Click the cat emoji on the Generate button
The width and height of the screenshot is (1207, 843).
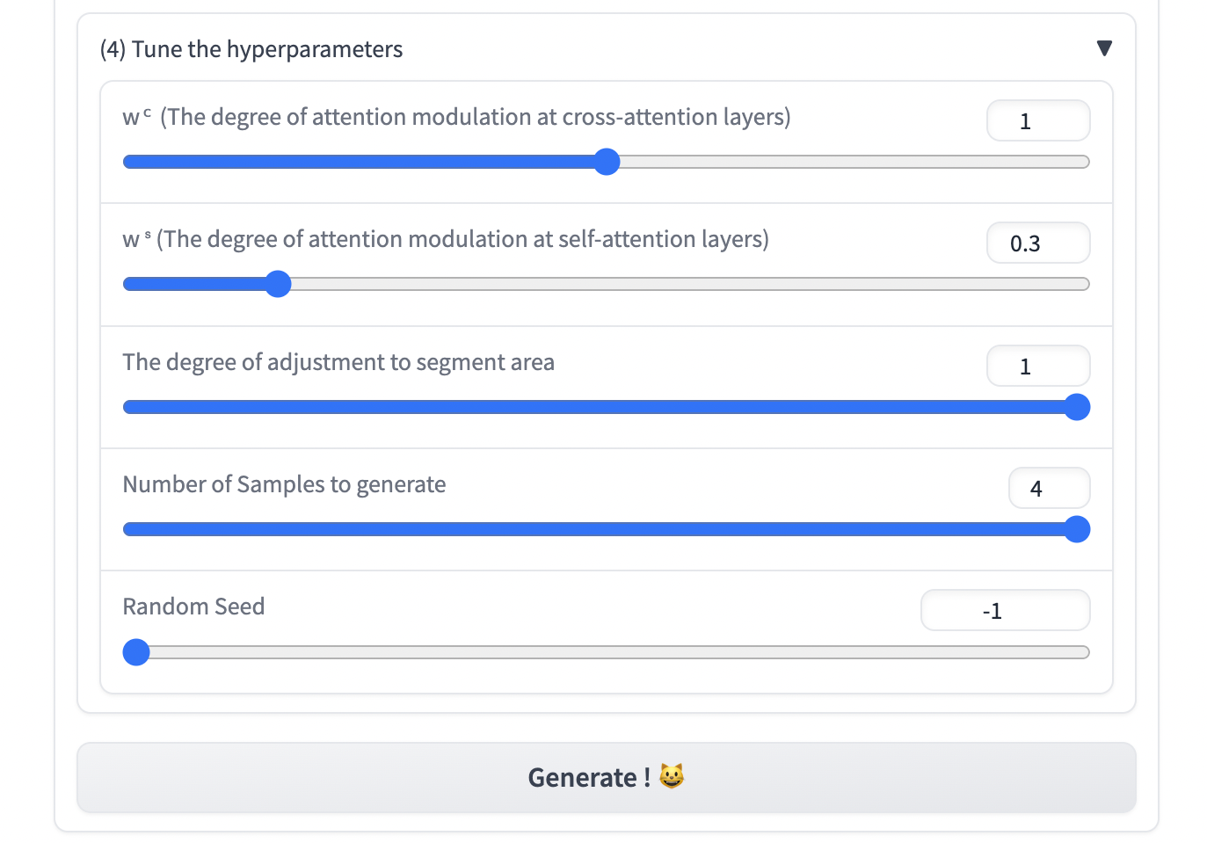[x=672, y=777]
